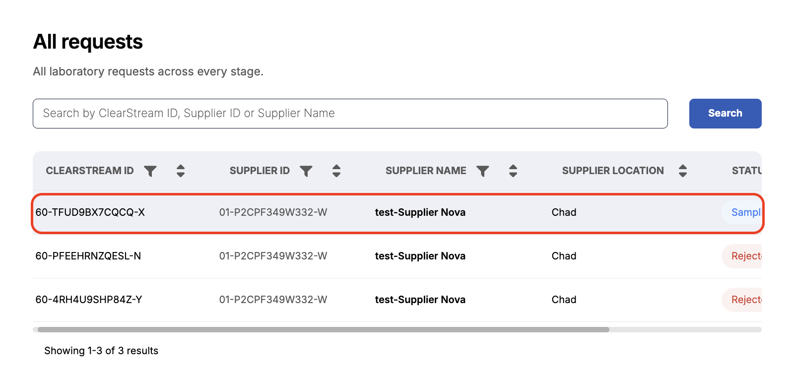The image size is (792, 376).
Task: Open request 60-TFUD9BX7CQCQ-X
Action: point(90,212)
